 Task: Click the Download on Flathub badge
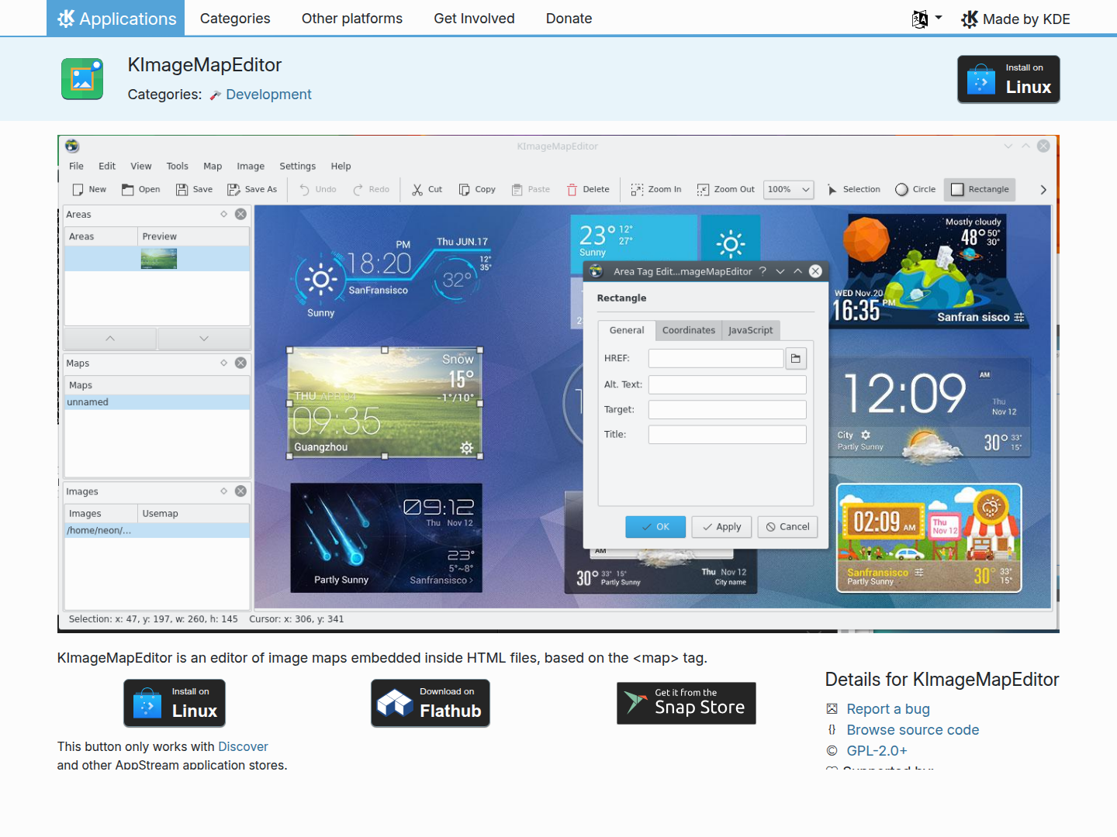431,703
